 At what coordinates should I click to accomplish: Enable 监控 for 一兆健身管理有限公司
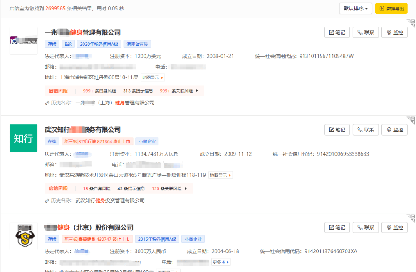pos(394,32)
